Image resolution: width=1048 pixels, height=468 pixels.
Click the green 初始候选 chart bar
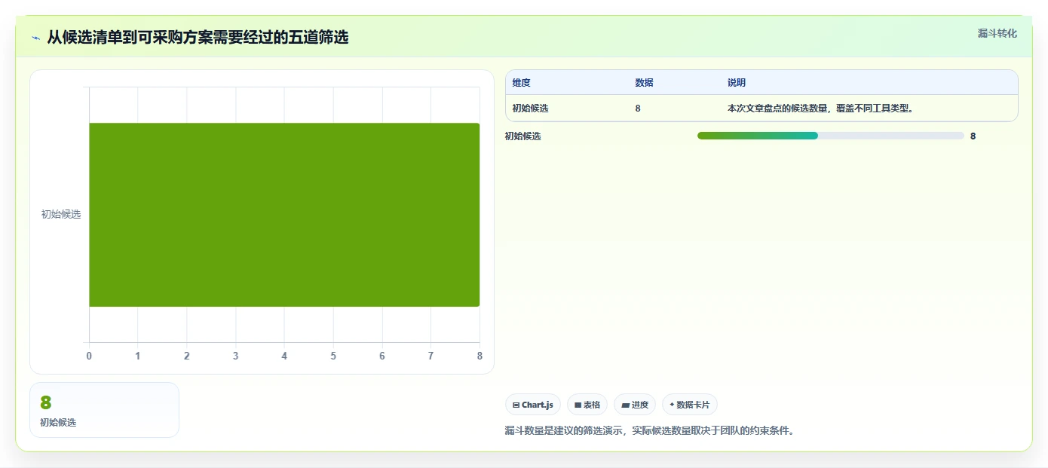coord(284,215)
